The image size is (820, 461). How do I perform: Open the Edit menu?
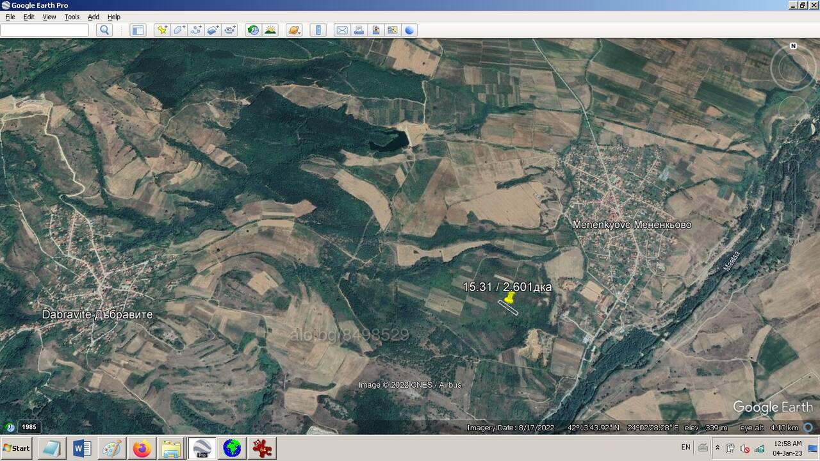(29, 17)
